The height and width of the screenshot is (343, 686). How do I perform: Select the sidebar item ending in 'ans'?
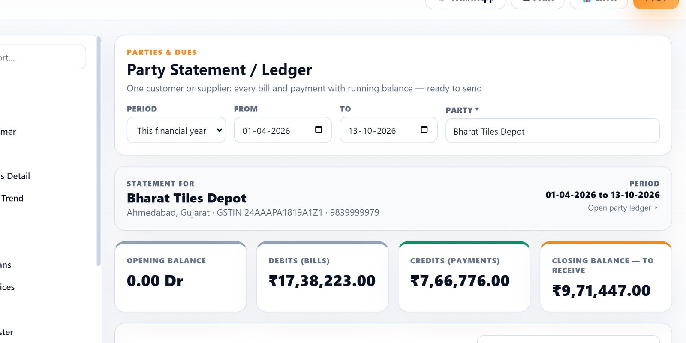tap(6, 265)
